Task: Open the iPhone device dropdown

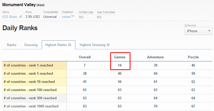Action: click(x=198, y=31)
